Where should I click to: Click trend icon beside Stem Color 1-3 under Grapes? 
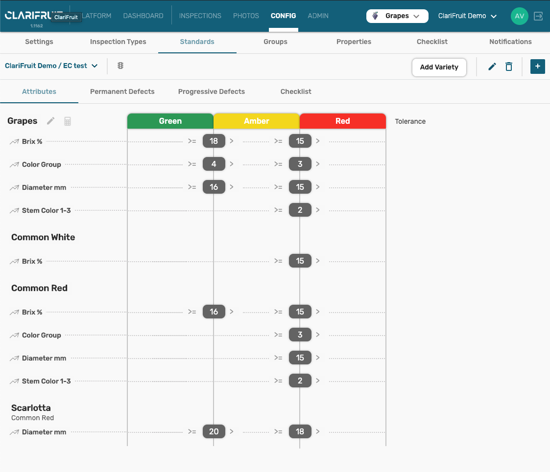(x=14, y=211)
